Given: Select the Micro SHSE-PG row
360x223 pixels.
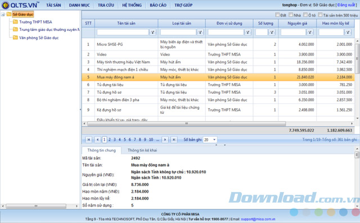Looking at the screenshot, I should click(218, 44).
